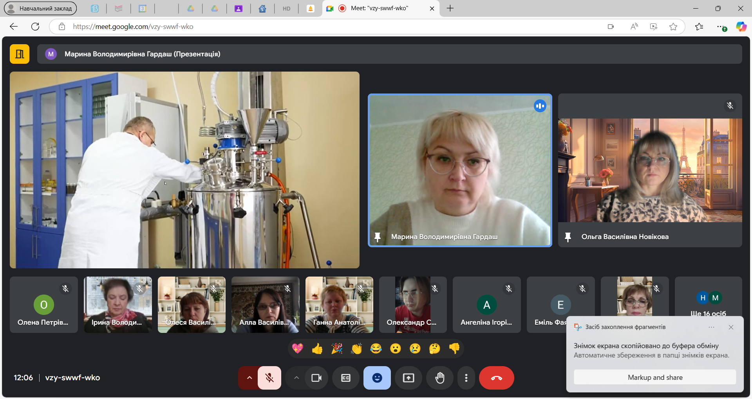752x399 pixels.
Task: Close the Meet tab
Action: click(432, 8)
